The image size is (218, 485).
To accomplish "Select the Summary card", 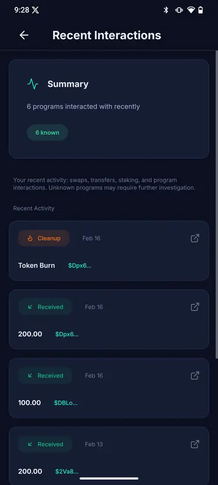I will (109, 109).
